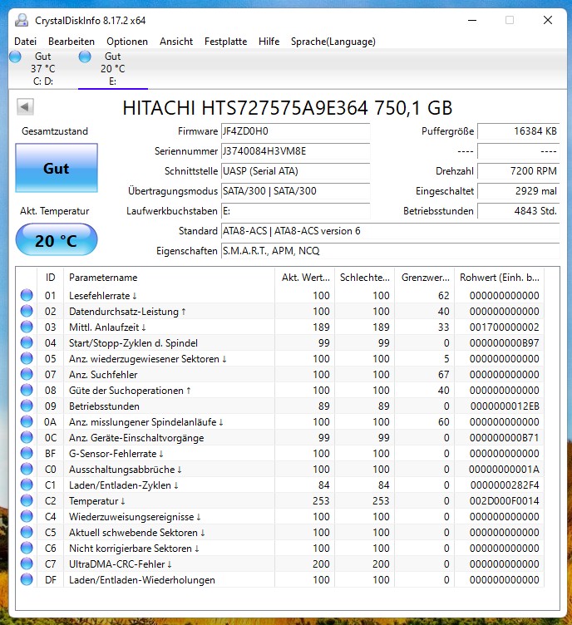Close the CrystalDiskInfo window
Screen dimensions: 572x625
point(548,20)
